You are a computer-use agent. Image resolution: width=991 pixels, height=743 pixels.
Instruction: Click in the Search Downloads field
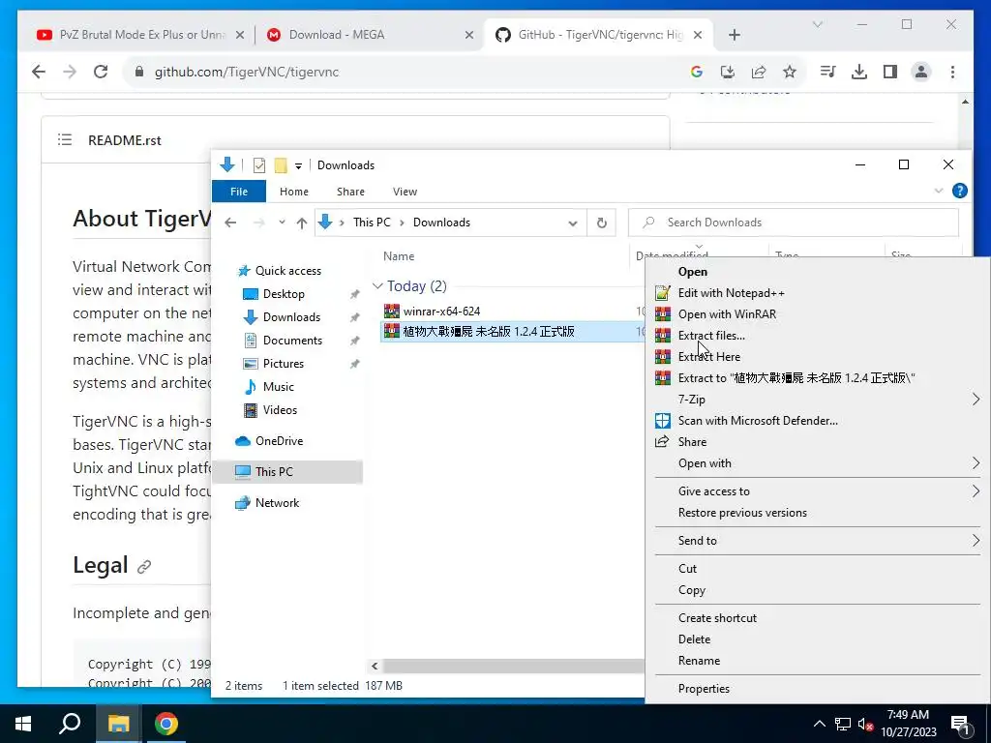point(794,223)
